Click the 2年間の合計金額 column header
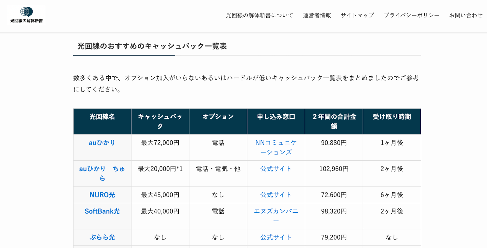Screen dimensions: 487x248 (334, 121)
